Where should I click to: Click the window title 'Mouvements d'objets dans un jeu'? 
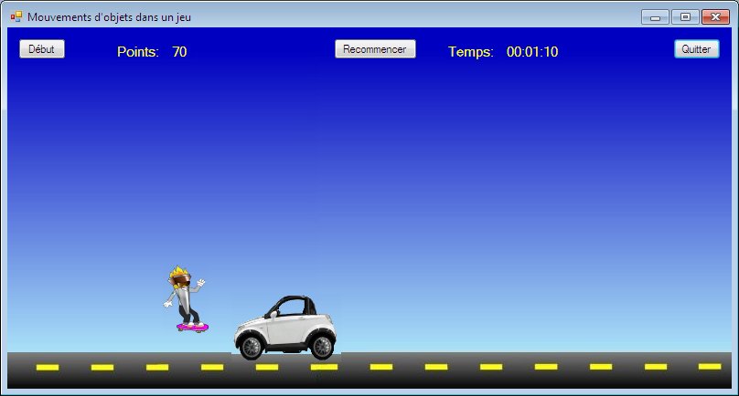pyautogui.click(x=110, y=17)
